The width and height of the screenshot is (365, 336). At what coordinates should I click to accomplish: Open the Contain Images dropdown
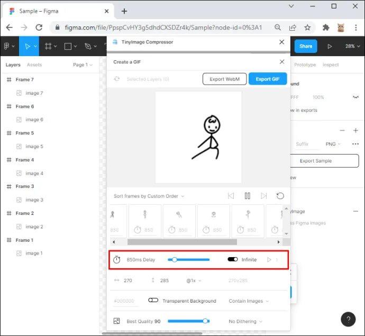click(249, 301)
